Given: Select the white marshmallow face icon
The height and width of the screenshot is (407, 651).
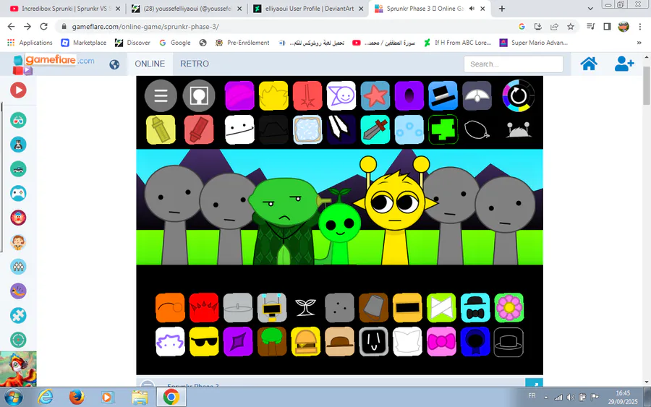Looking at the screenshot, I should pos(239,130).
